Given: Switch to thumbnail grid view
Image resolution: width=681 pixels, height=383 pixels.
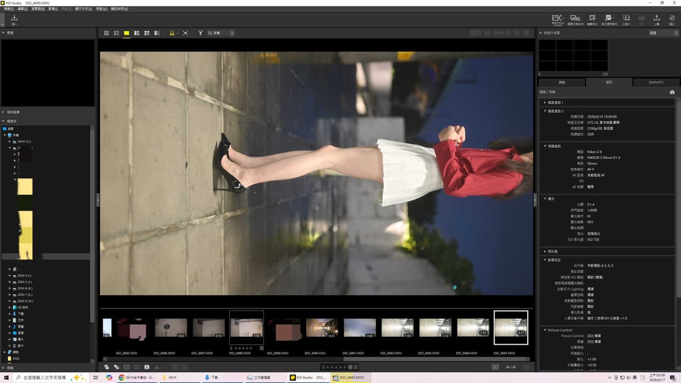Looking at the screenshot, I should 106,33.
